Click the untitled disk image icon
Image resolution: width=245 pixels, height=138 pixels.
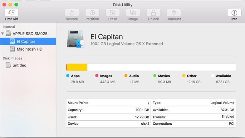(x=8, y=65)
